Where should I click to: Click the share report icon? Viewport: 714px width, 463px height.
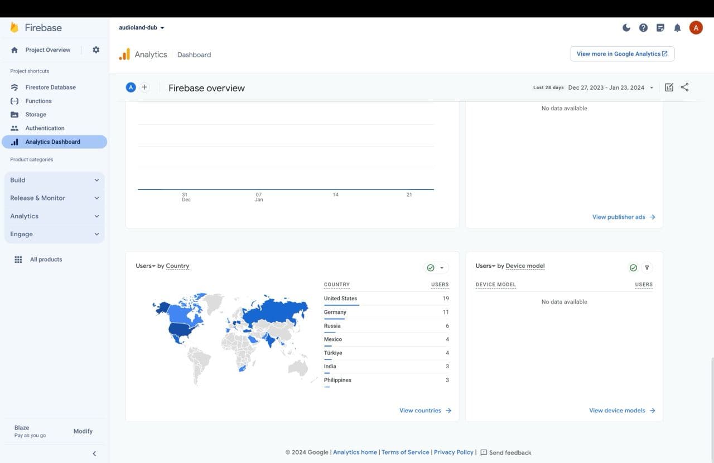(685, 87)
